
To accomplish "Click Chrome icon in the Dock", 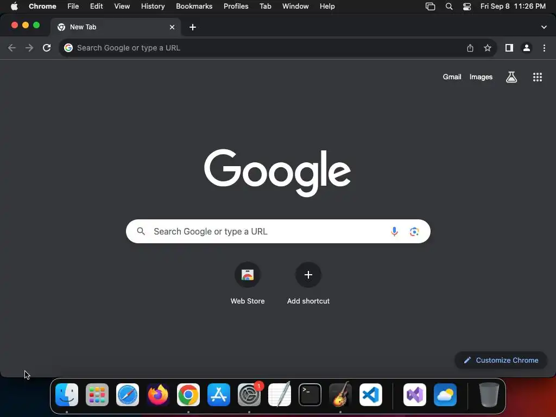I will (x=188, y=395).
